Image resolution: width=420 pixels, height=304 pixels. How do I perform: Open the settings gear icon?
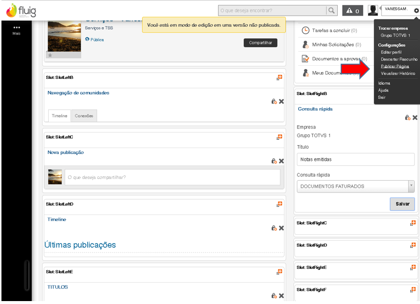point(416,11)
